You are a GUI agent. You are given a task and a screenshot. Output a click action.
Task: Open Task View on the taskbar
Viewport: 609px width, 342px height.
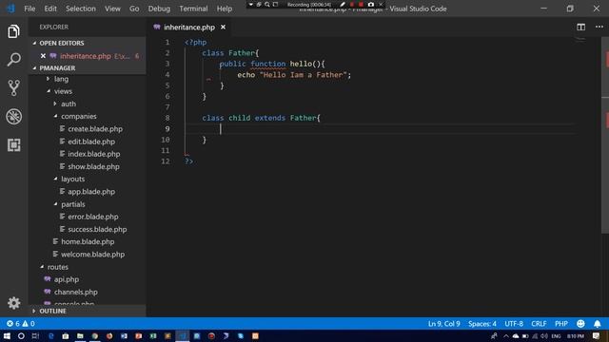35,335
